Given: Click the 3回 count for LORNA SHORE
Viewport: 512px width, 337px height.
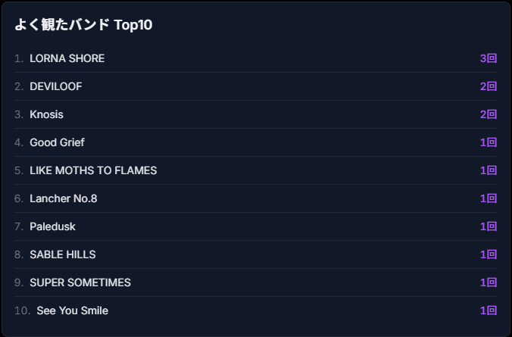Looking at the screenshot, I should pyautogui.click(x=489, y=58).
